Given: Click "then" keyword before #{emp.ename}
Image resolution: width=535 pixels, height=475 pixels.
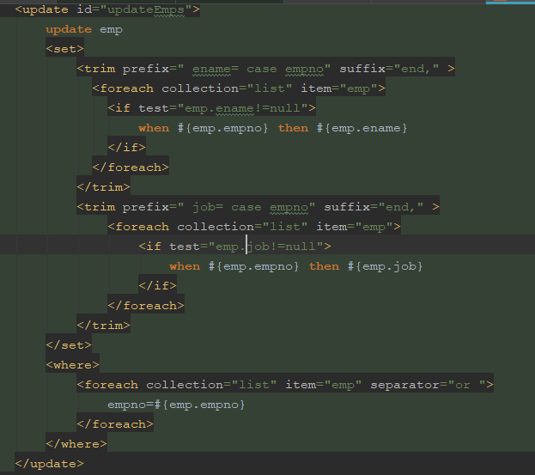Looking at the screenshot, I should [293, 128].
